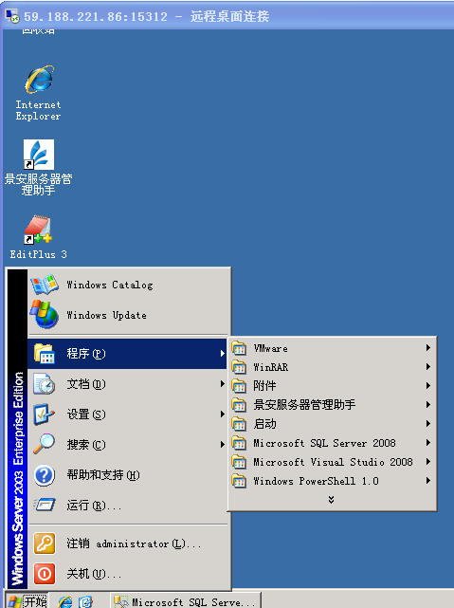Expand the 设置 settings submenu
454x608 pixels.
pos(129,415)
